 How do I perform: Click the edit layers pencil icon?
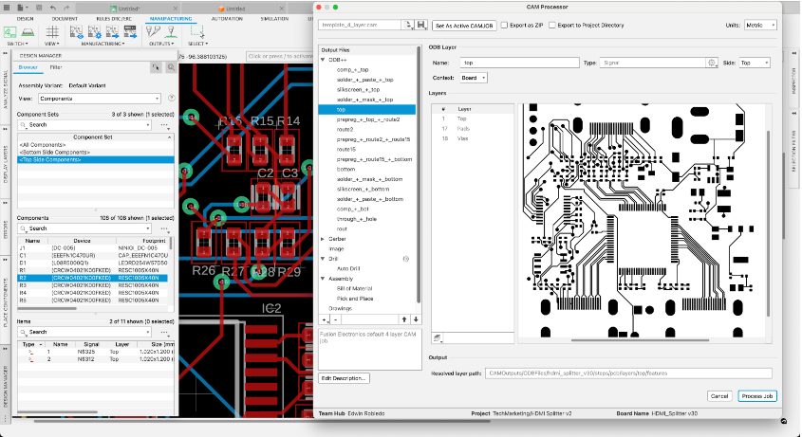[437, 337]
